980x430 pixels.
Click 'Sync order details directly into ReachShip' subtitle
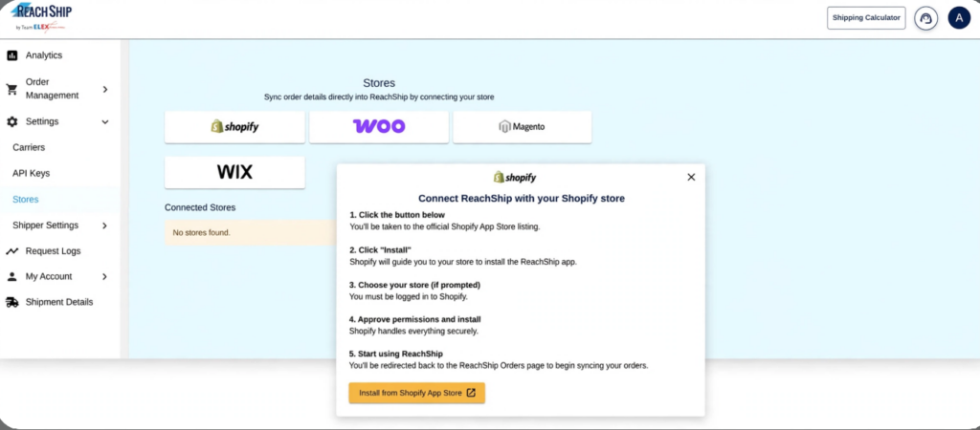(379, 97)
